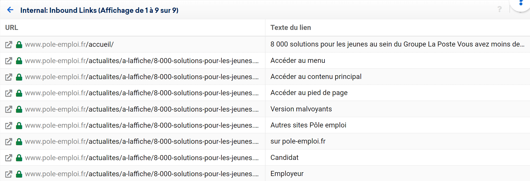Click green padlock icon in /accueil/ row

coord(19,45)
